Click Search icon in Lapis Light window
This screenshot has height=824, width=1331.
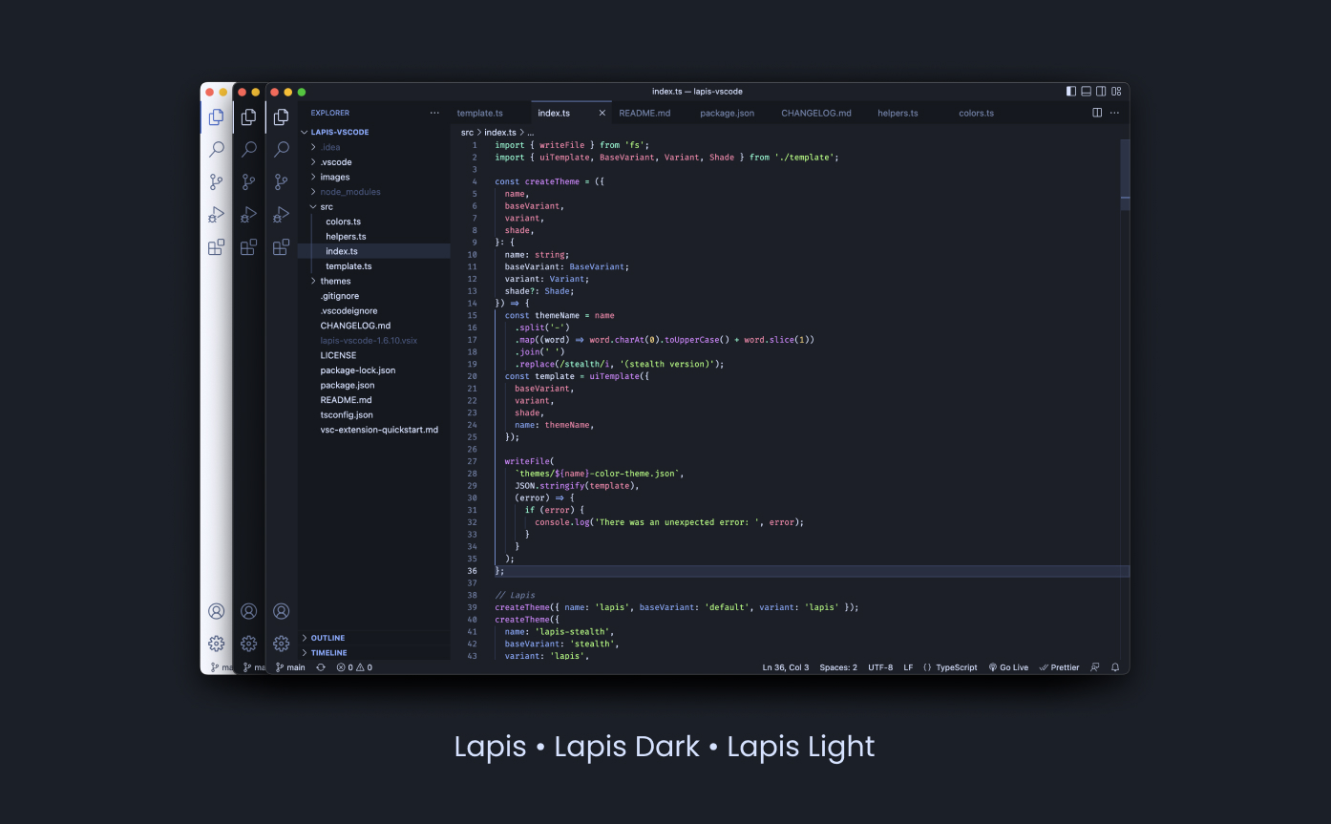tap(217, 150)
